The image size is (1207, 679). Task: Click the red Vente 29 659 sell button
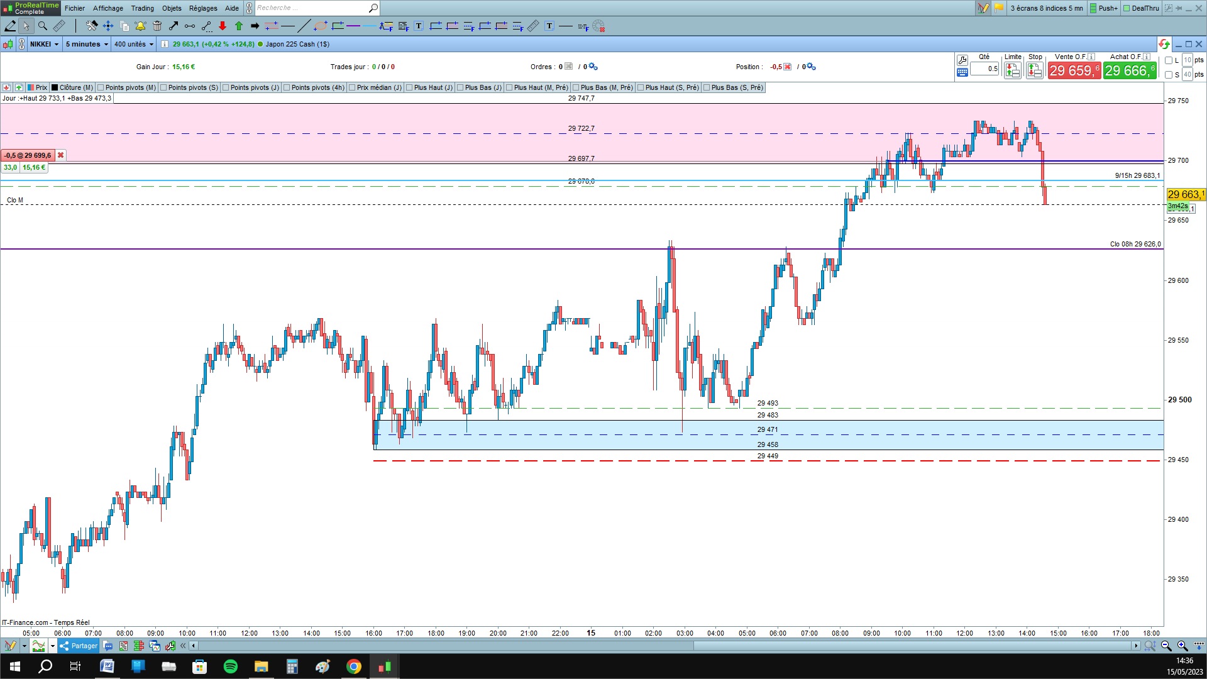tap(1074, 70)
